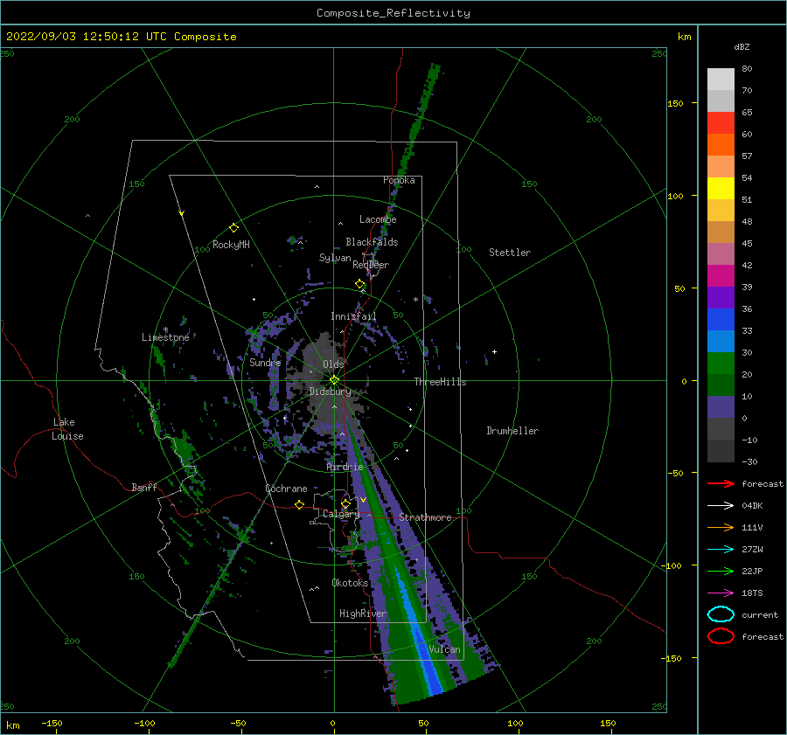Click the 04DK legend text label
Screen dimensions: 787x735
click(x=752, y=506)
